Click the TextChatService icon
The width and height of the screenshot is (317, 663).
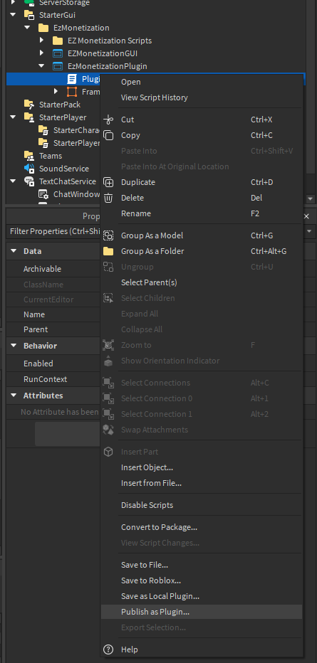(28, 181)
